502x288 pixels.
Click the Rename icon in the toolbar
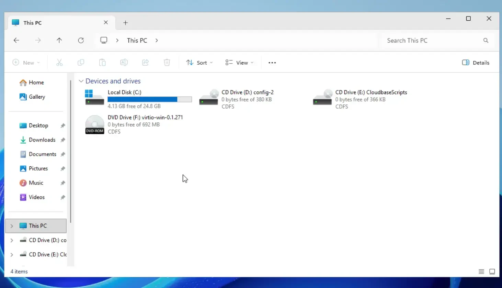pos(124,62)
